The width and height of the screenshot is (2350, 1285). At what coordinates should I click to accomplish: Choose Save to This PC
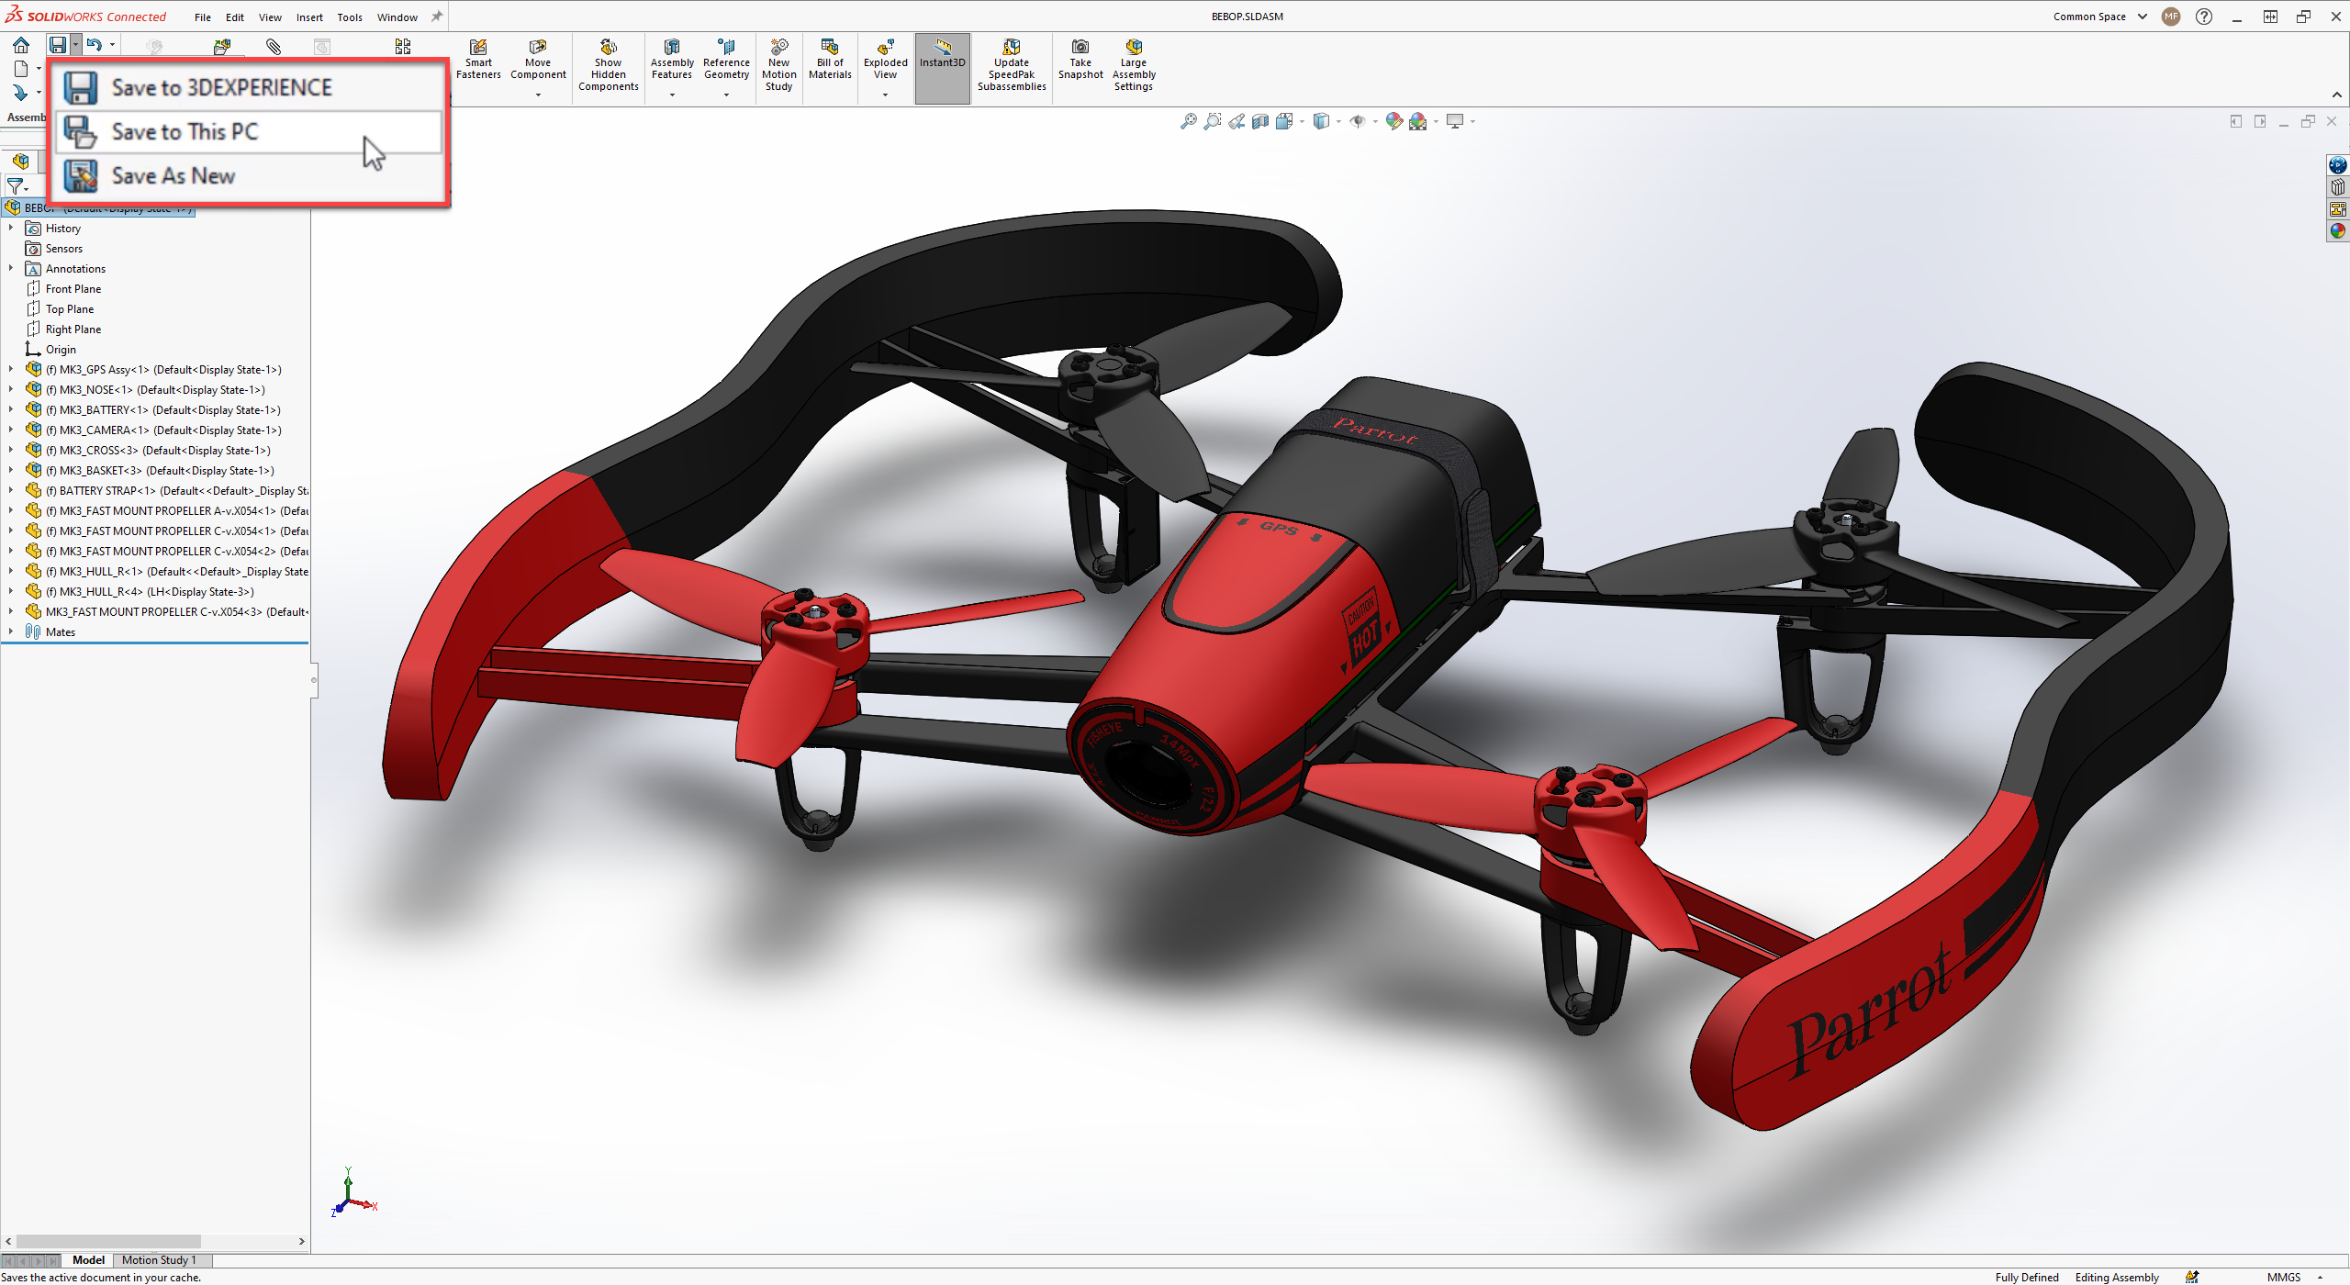(250, 132)
